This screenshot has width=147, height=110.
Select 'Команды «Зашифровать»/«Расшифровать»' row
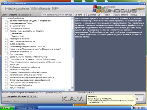[x=28, y=72]
